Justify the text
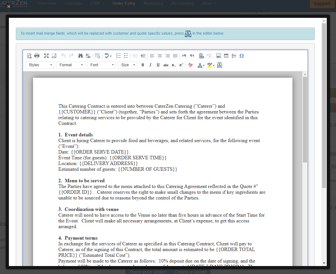Image resolution: width=336 pixels, height=274 pixels. (x=175, y=56)
